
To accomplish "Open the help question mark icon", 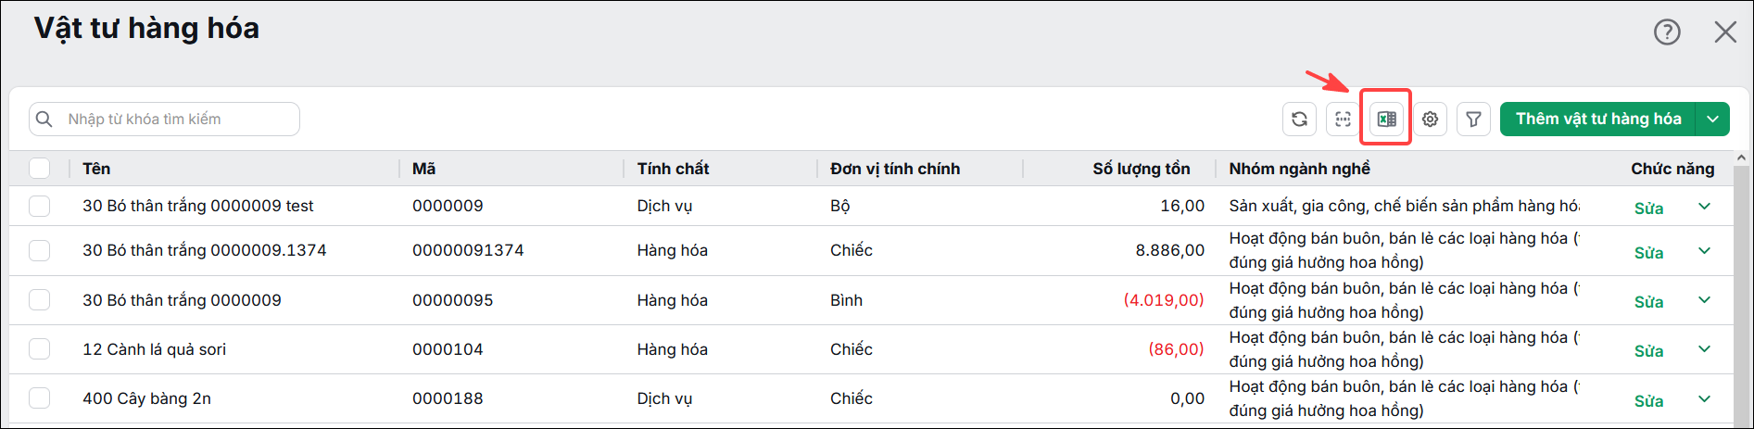I will [x=1667, y=32].
